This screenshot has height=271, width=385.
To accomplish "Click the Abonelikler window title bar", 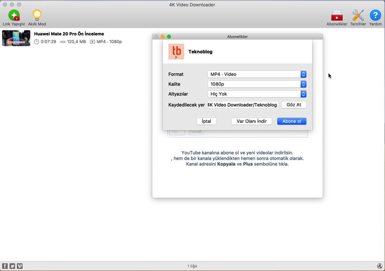I will [237, 37].
